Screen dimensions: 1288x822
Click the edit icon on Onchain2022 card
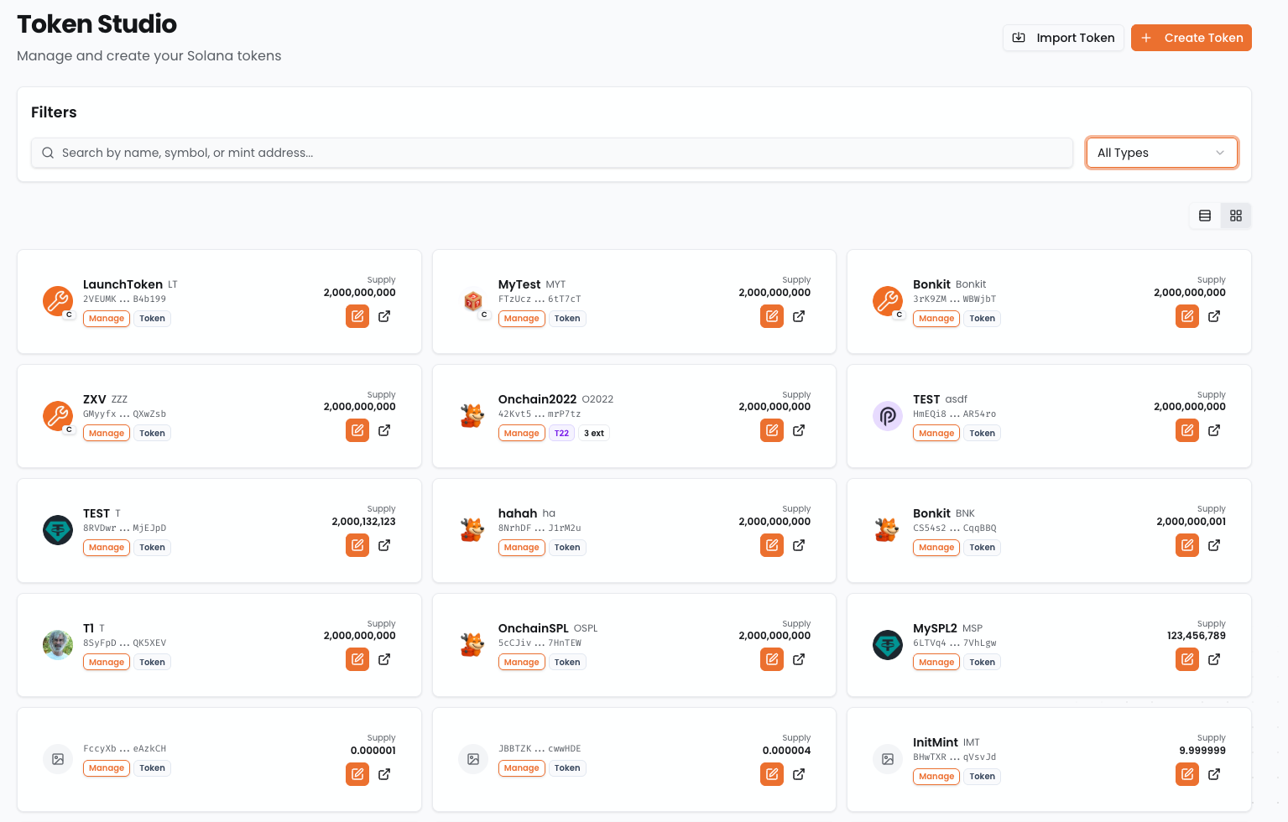(772, 430)
